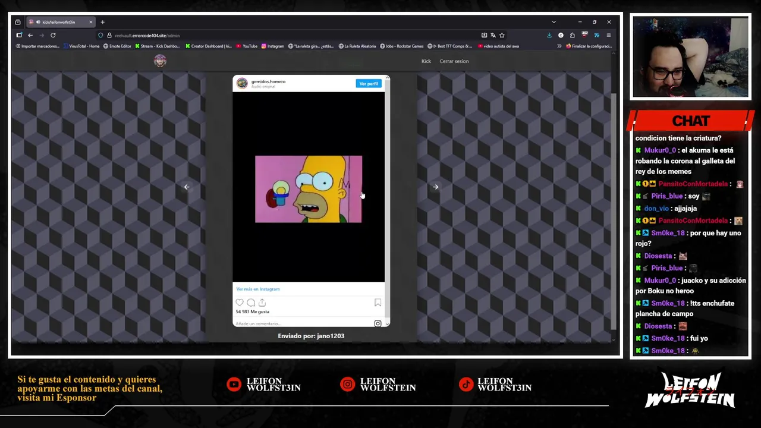This screenshot has width=761, height=428.
Task: Click the Añade un comentario input field
Action: coord(303,323)
